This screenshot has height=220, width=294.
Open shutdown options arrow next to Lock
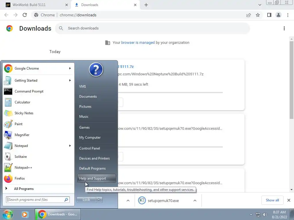click(99, 200)
